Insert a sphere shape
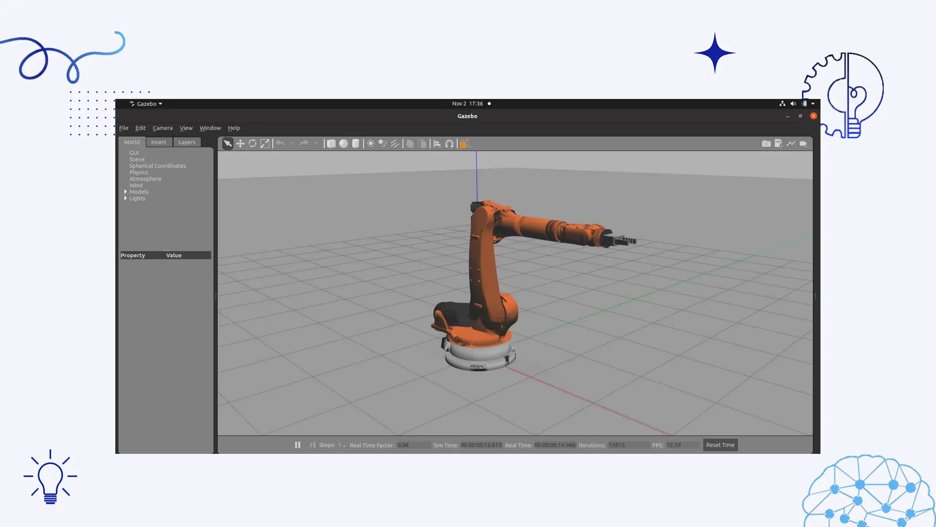 [343, 144]
